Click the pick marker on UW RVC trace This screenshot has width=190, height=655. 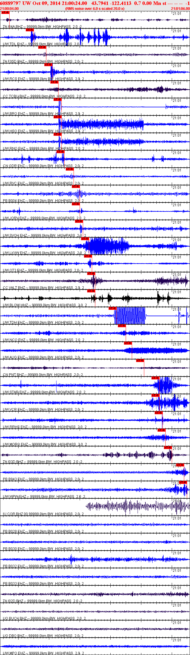pyautogui.click(x=70, y=169)
